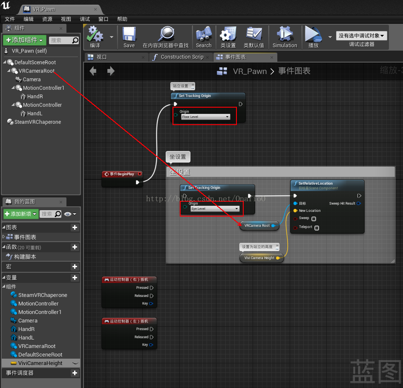Click the Vivi Camera Height variable node
Screen dimensions: 403x388
pyautogui.click(x=262, y=258)
